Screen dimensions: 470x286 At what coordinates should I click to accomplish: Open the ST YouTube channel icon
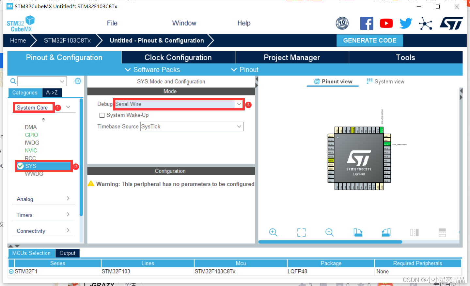click(x=386, y=24)
